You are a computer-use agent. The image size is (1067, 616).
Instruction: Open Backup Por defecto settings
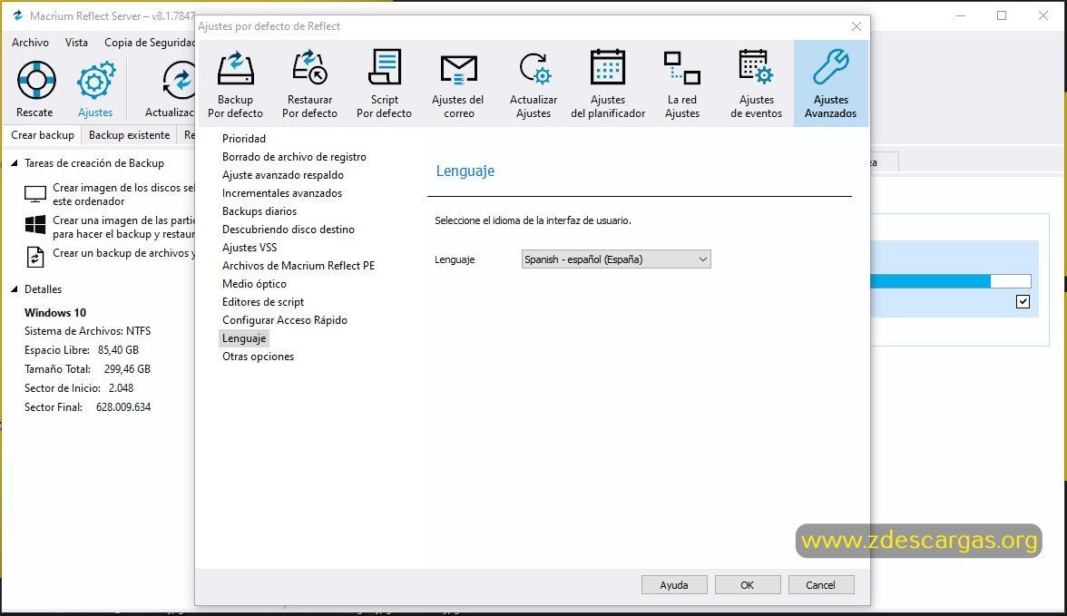pos(236,83)
